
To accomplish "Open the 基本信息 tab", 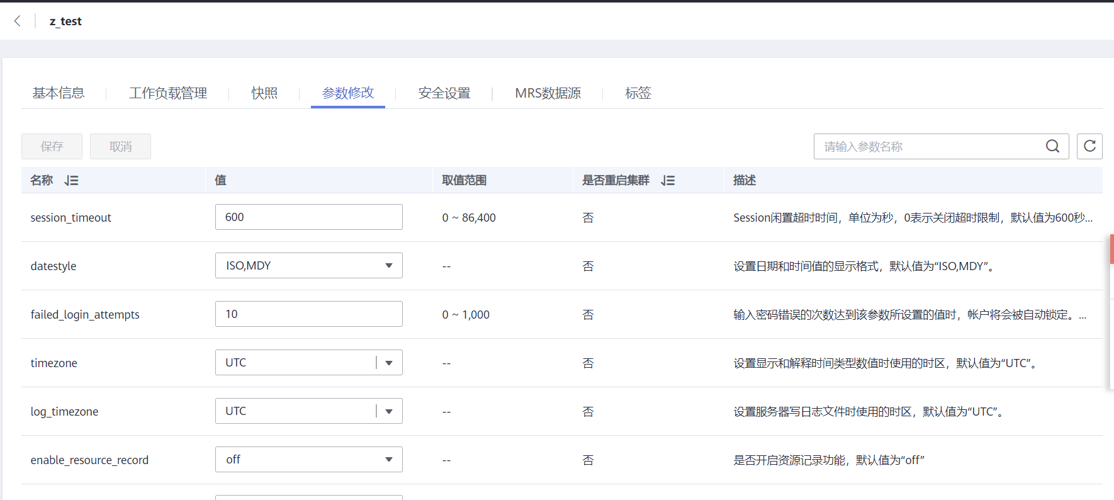I will pyautogui.click(x=59, y=93).
